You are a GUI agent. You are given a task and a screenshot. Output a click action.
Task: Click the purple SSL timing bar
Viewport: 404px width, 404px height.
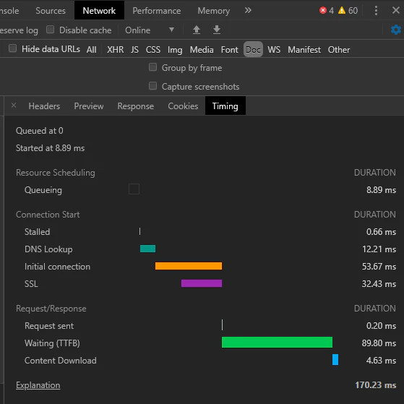(x=202, y=283)
